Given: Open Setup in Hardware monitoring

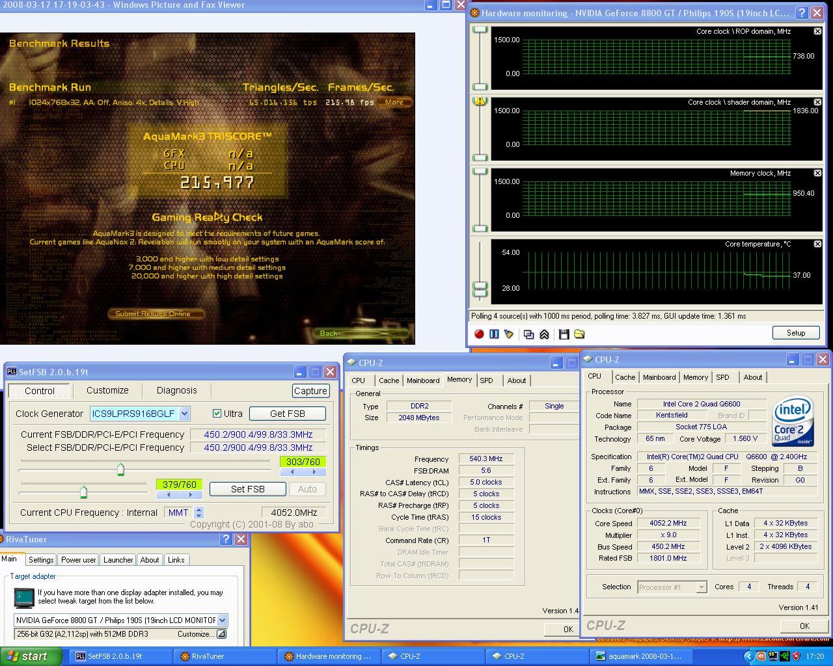Looking at the screenshot, I should click(x=796, y=333).
